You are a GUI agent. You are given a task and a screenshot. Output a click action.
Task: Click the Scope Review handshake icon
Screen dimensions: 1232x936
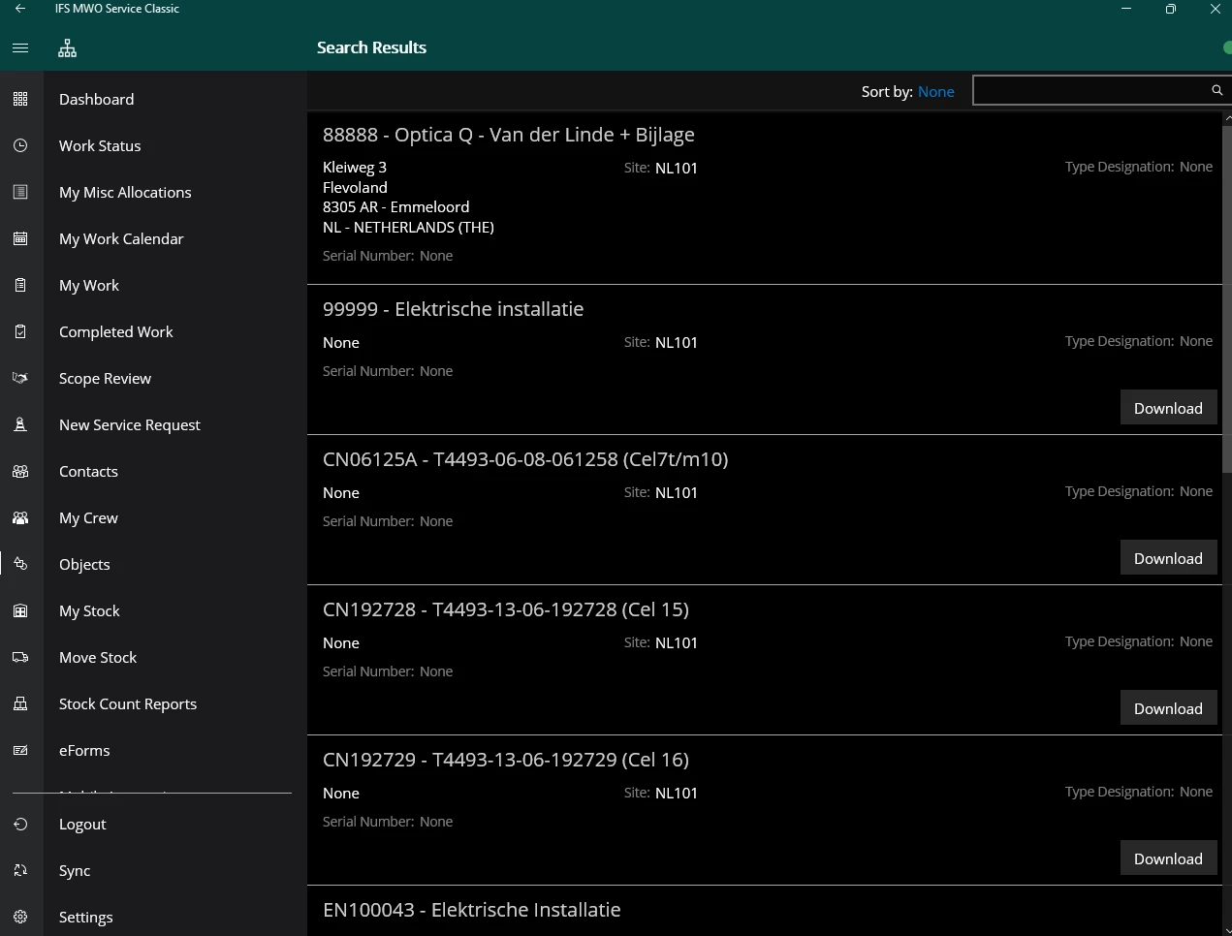(x=20, y=378)
